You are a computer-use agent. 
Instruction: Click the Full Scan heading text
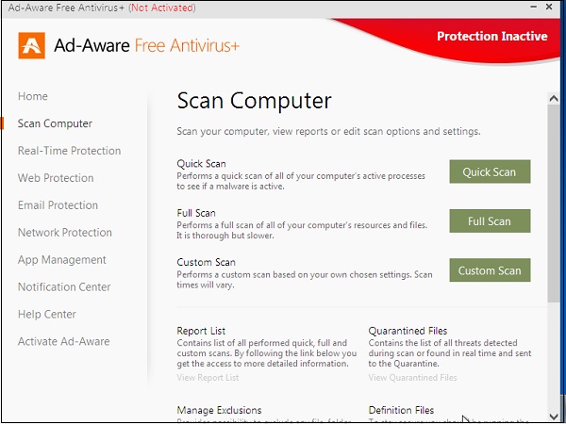point(196,213)
